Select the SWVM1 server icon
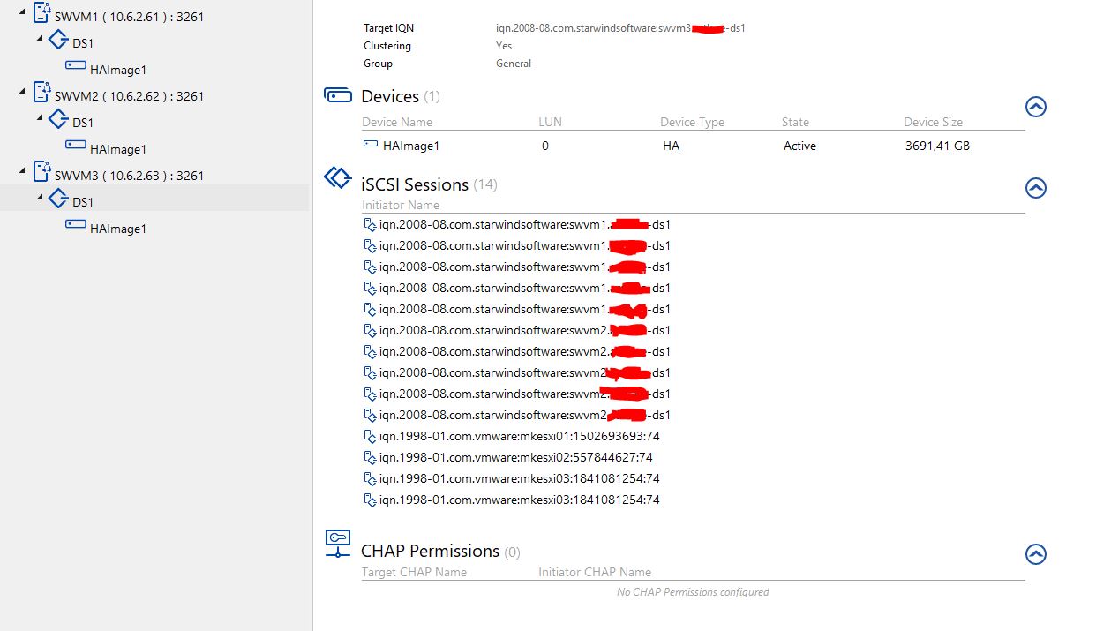This screenshot has width=1111, height=631. (x=41, y=13)
